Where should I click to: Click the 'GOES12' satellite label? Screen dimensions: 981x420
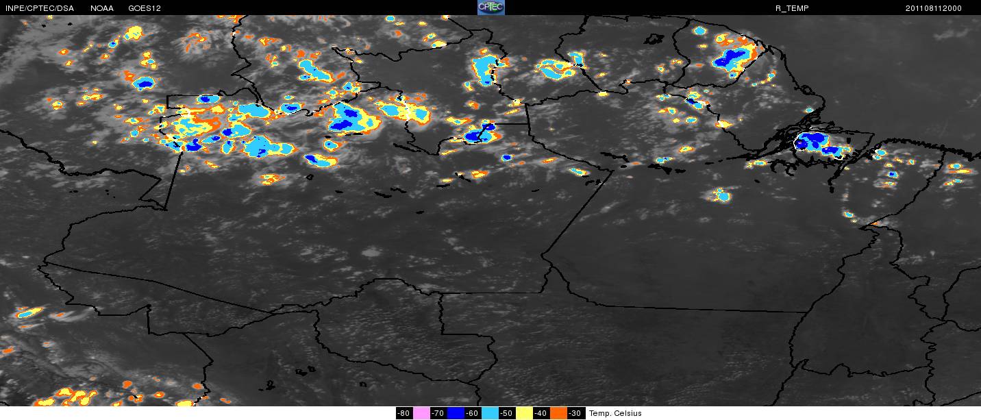tap(145, 8)
